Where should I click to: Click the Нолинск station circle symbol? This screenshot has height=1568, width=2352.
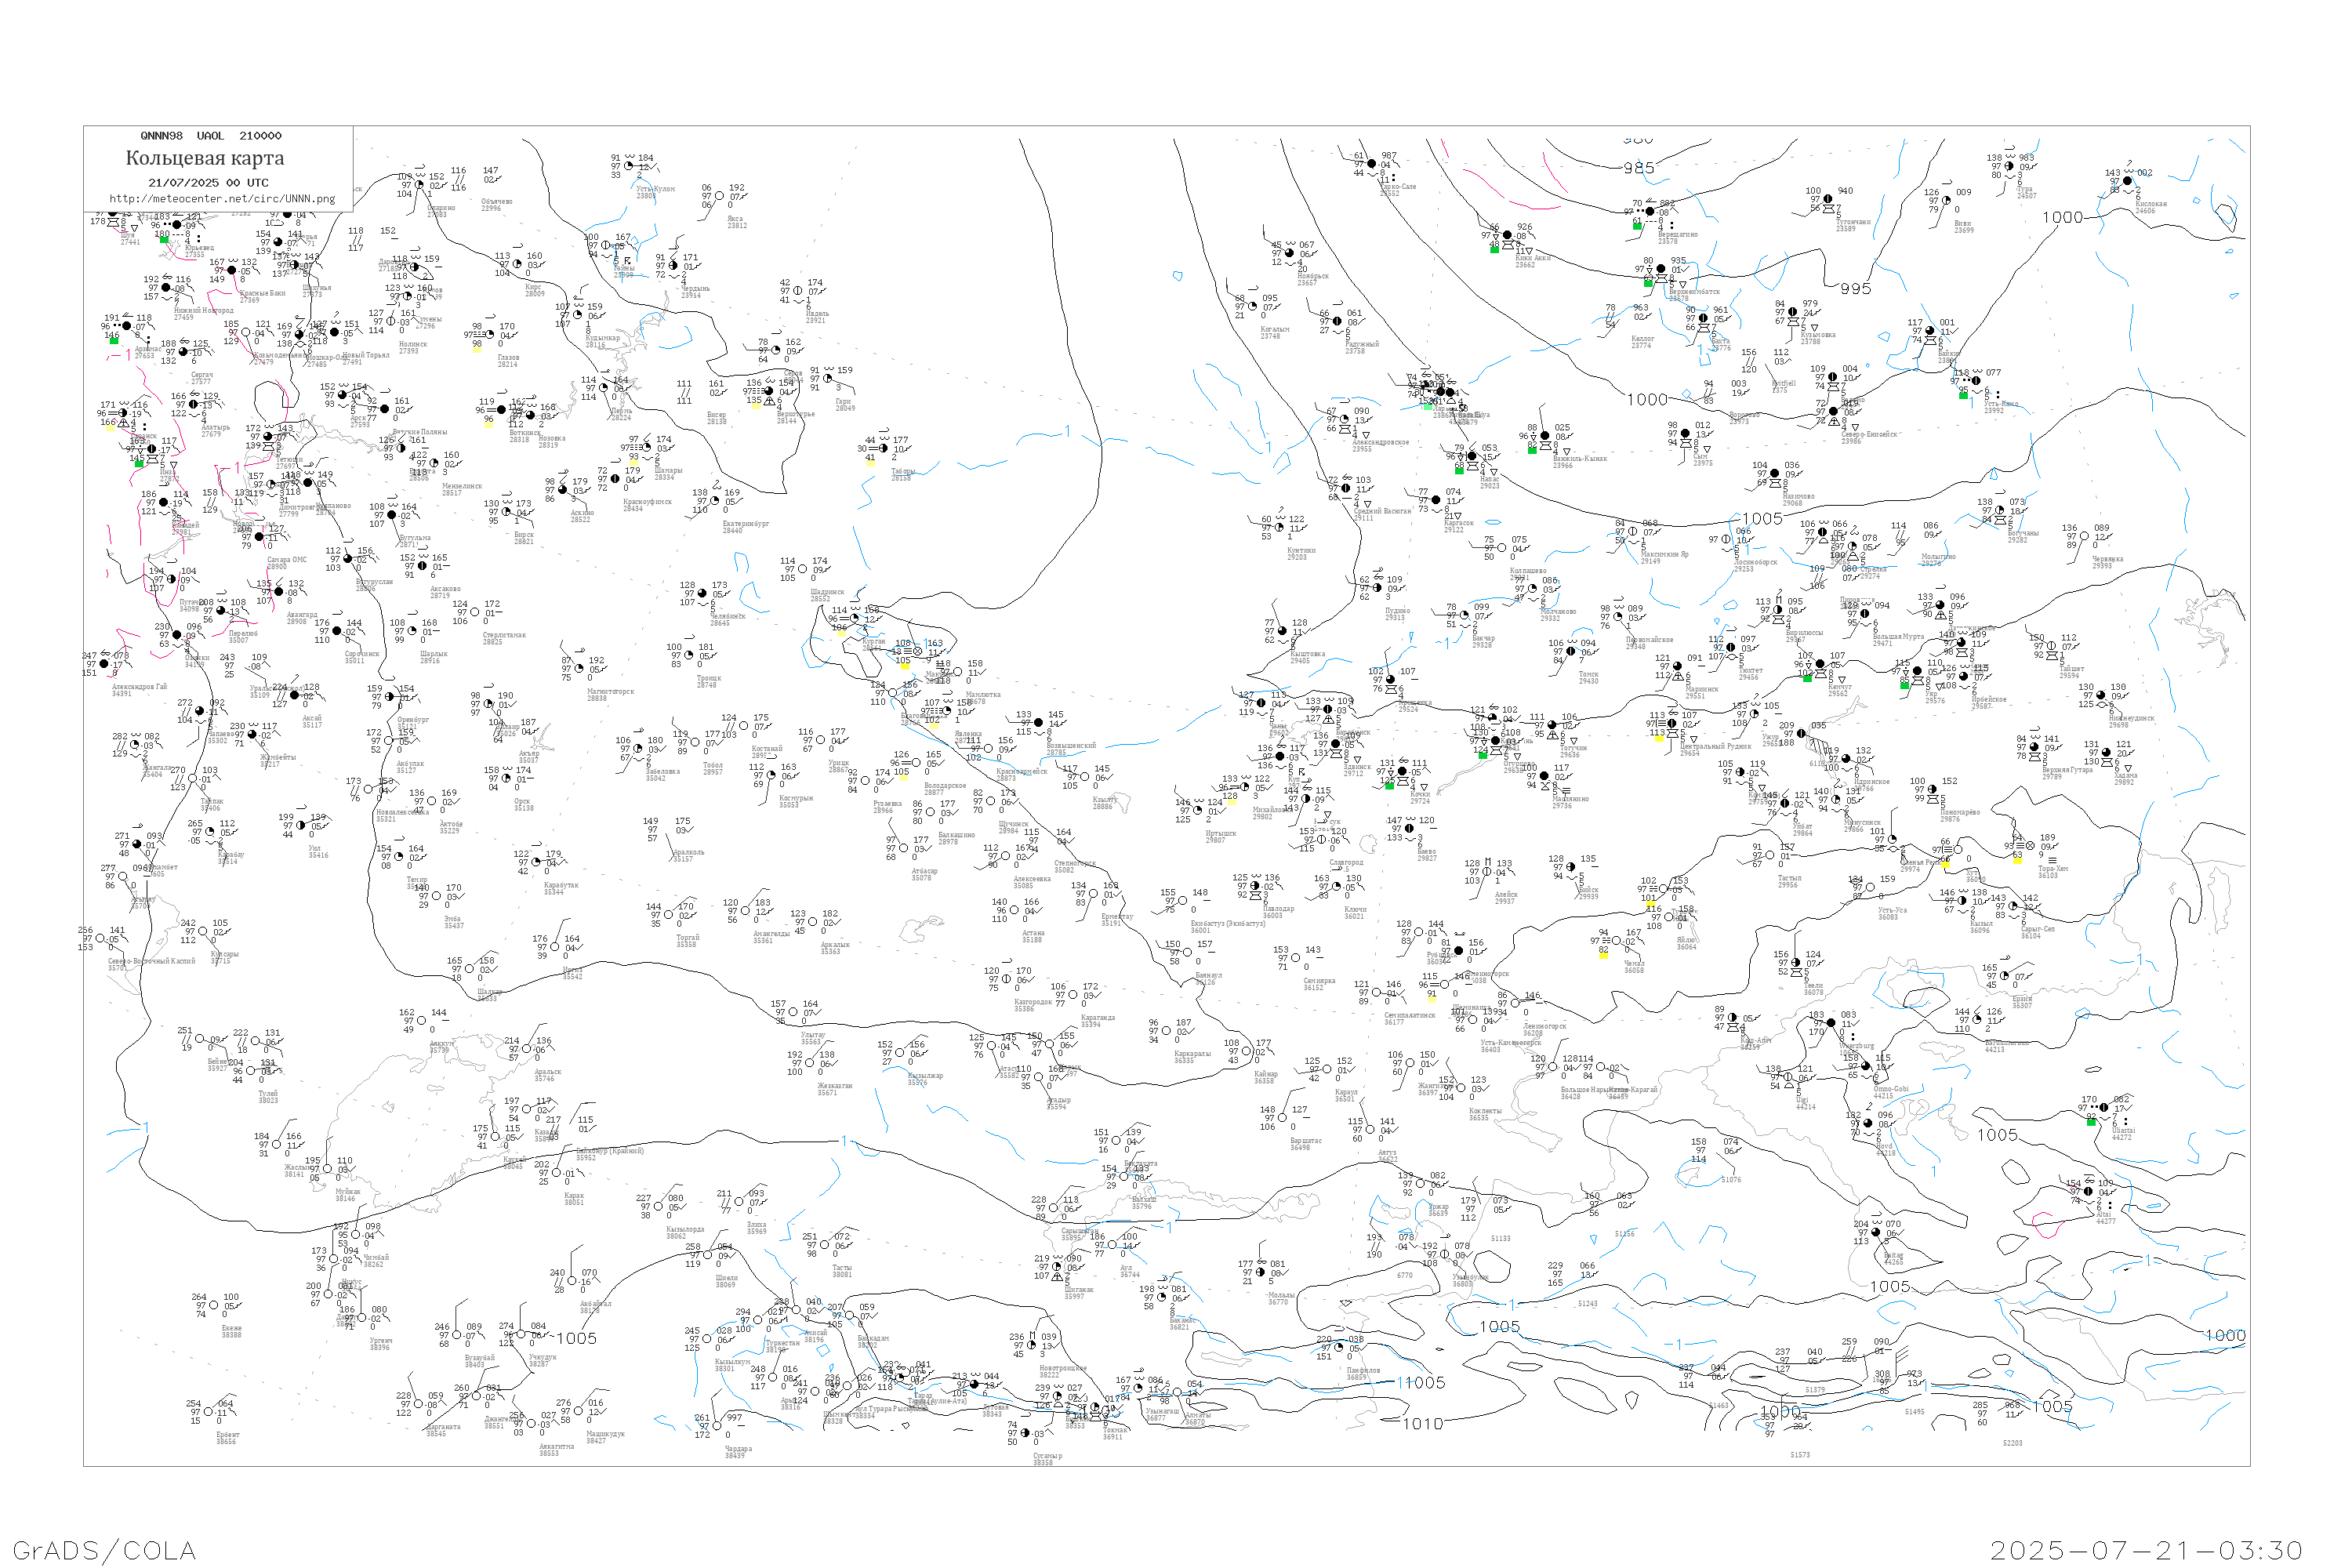391,322
